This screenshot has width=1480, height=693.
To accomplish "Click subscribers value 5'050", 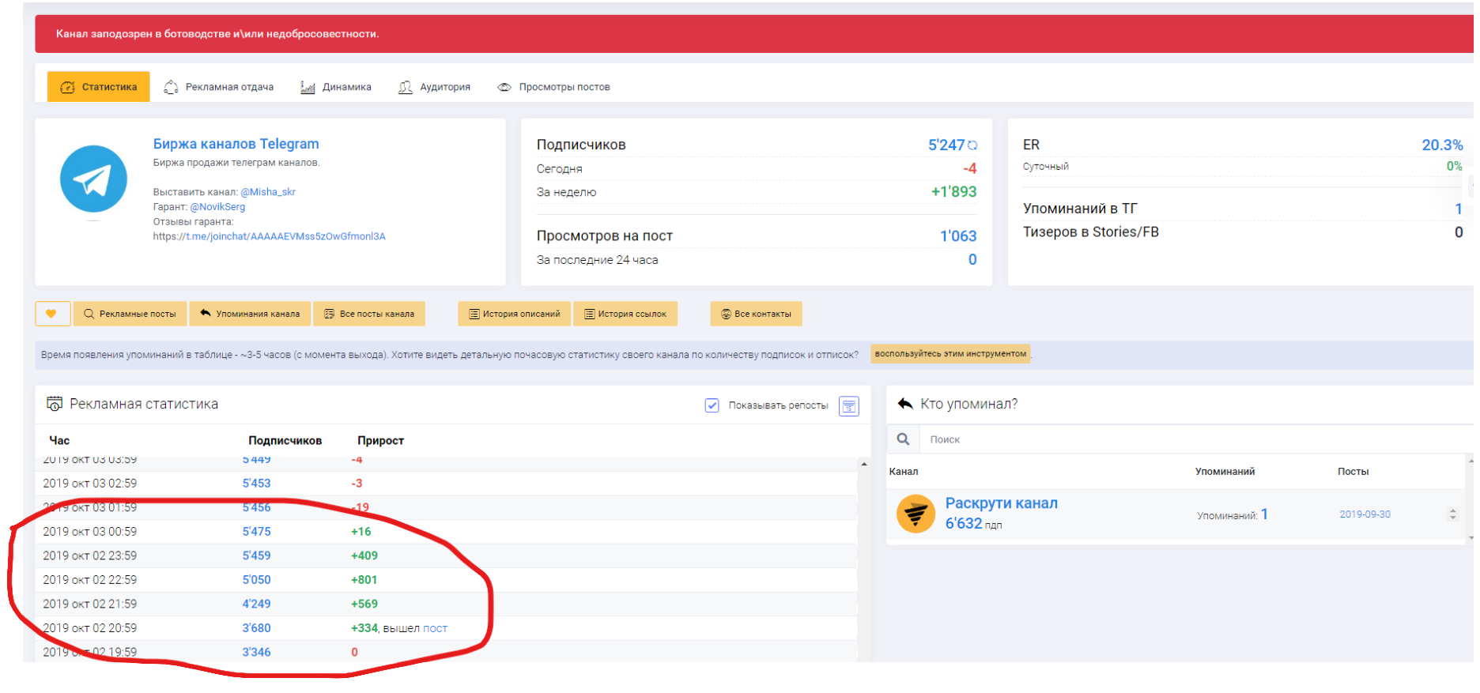I will [x=256, y=580].
